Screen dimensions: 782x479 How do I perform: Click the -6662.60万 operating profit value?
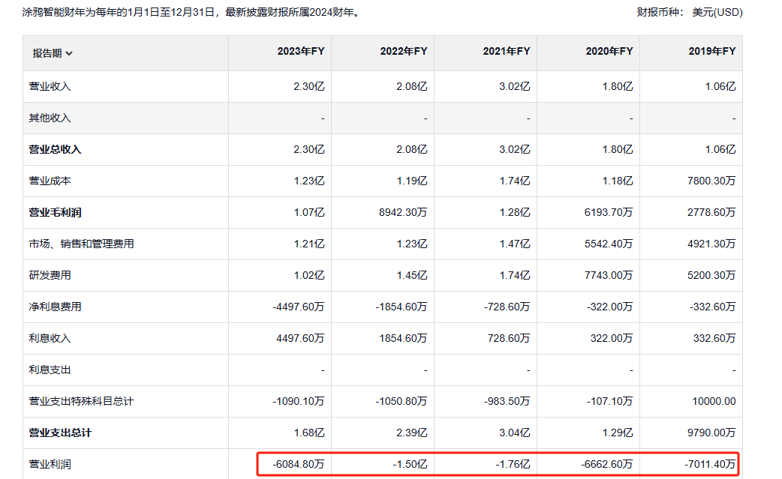pyautogui.click(x=607, y=465)
